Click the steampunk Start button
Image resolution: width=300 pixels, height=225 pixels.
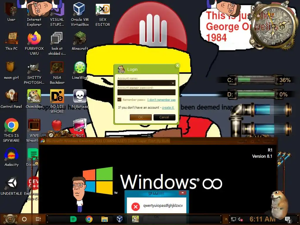tap(10, 219)
